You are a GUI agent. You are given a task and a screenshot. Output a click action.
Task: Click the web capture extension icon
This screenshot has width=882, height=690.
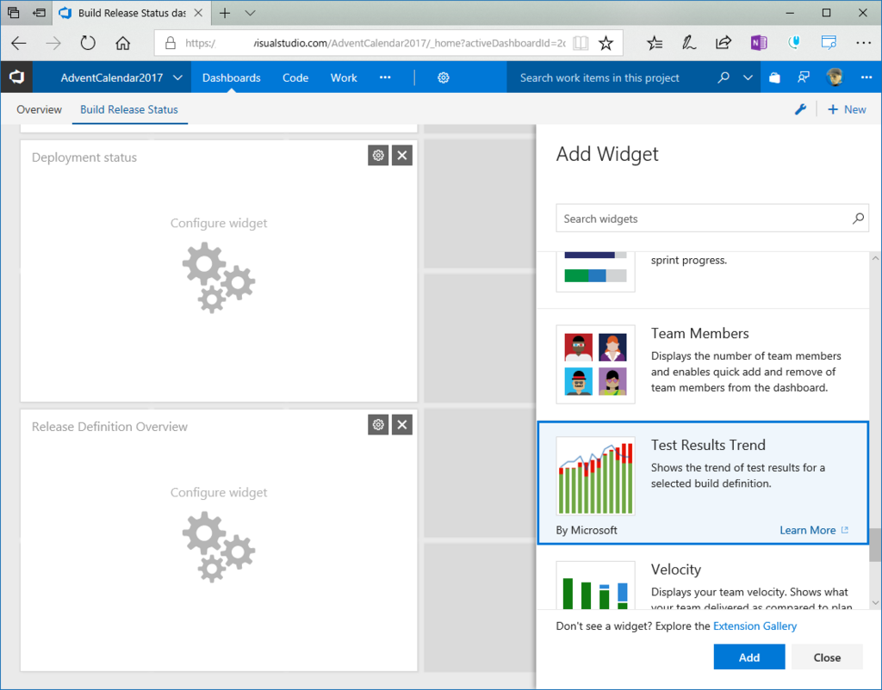pyautogui.click(x=829, y=43)
